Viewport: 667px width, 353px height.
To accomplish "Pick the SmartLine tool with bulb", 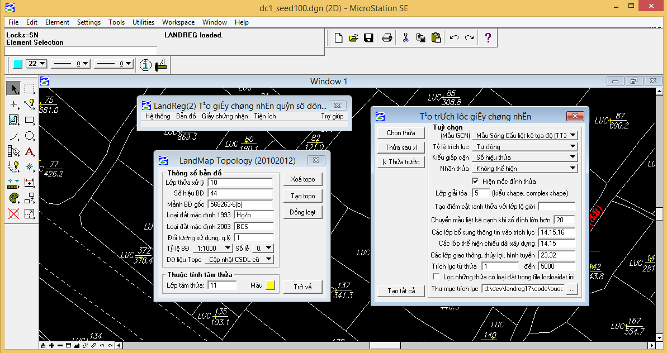I will [29, 104].
